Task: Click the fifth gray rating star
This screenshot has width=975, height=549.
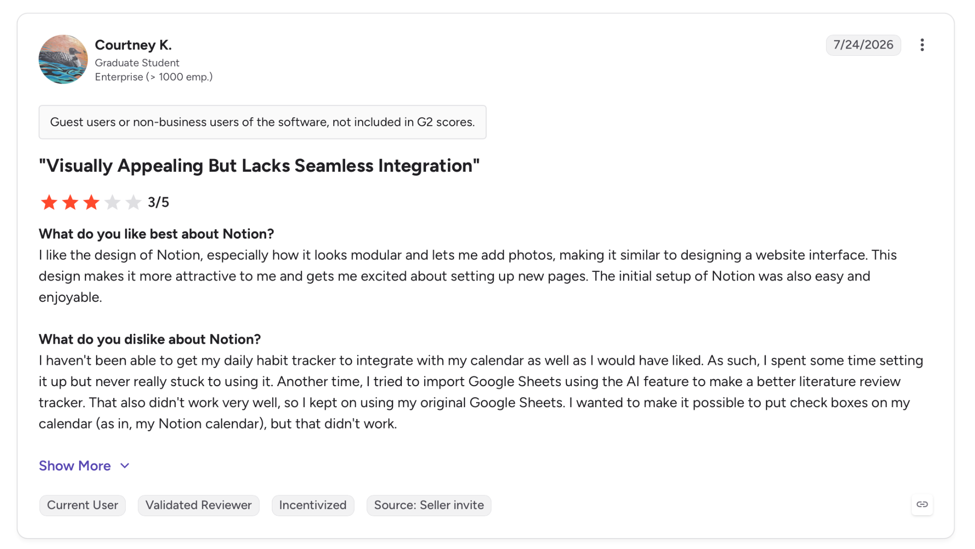Action: [133, 202]
